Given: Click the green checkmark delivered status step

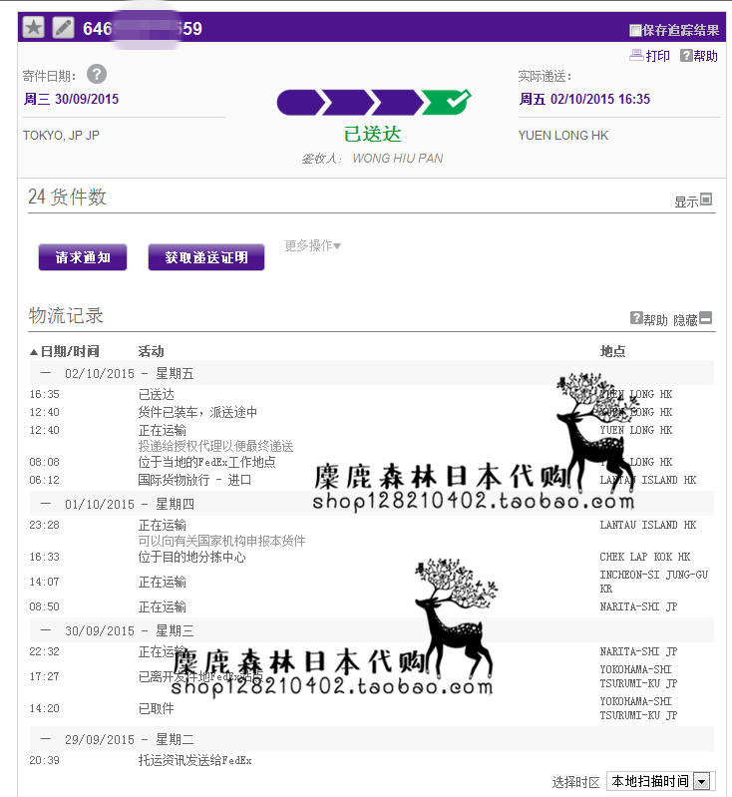Looking at the screenshot, I should [445, 102].
